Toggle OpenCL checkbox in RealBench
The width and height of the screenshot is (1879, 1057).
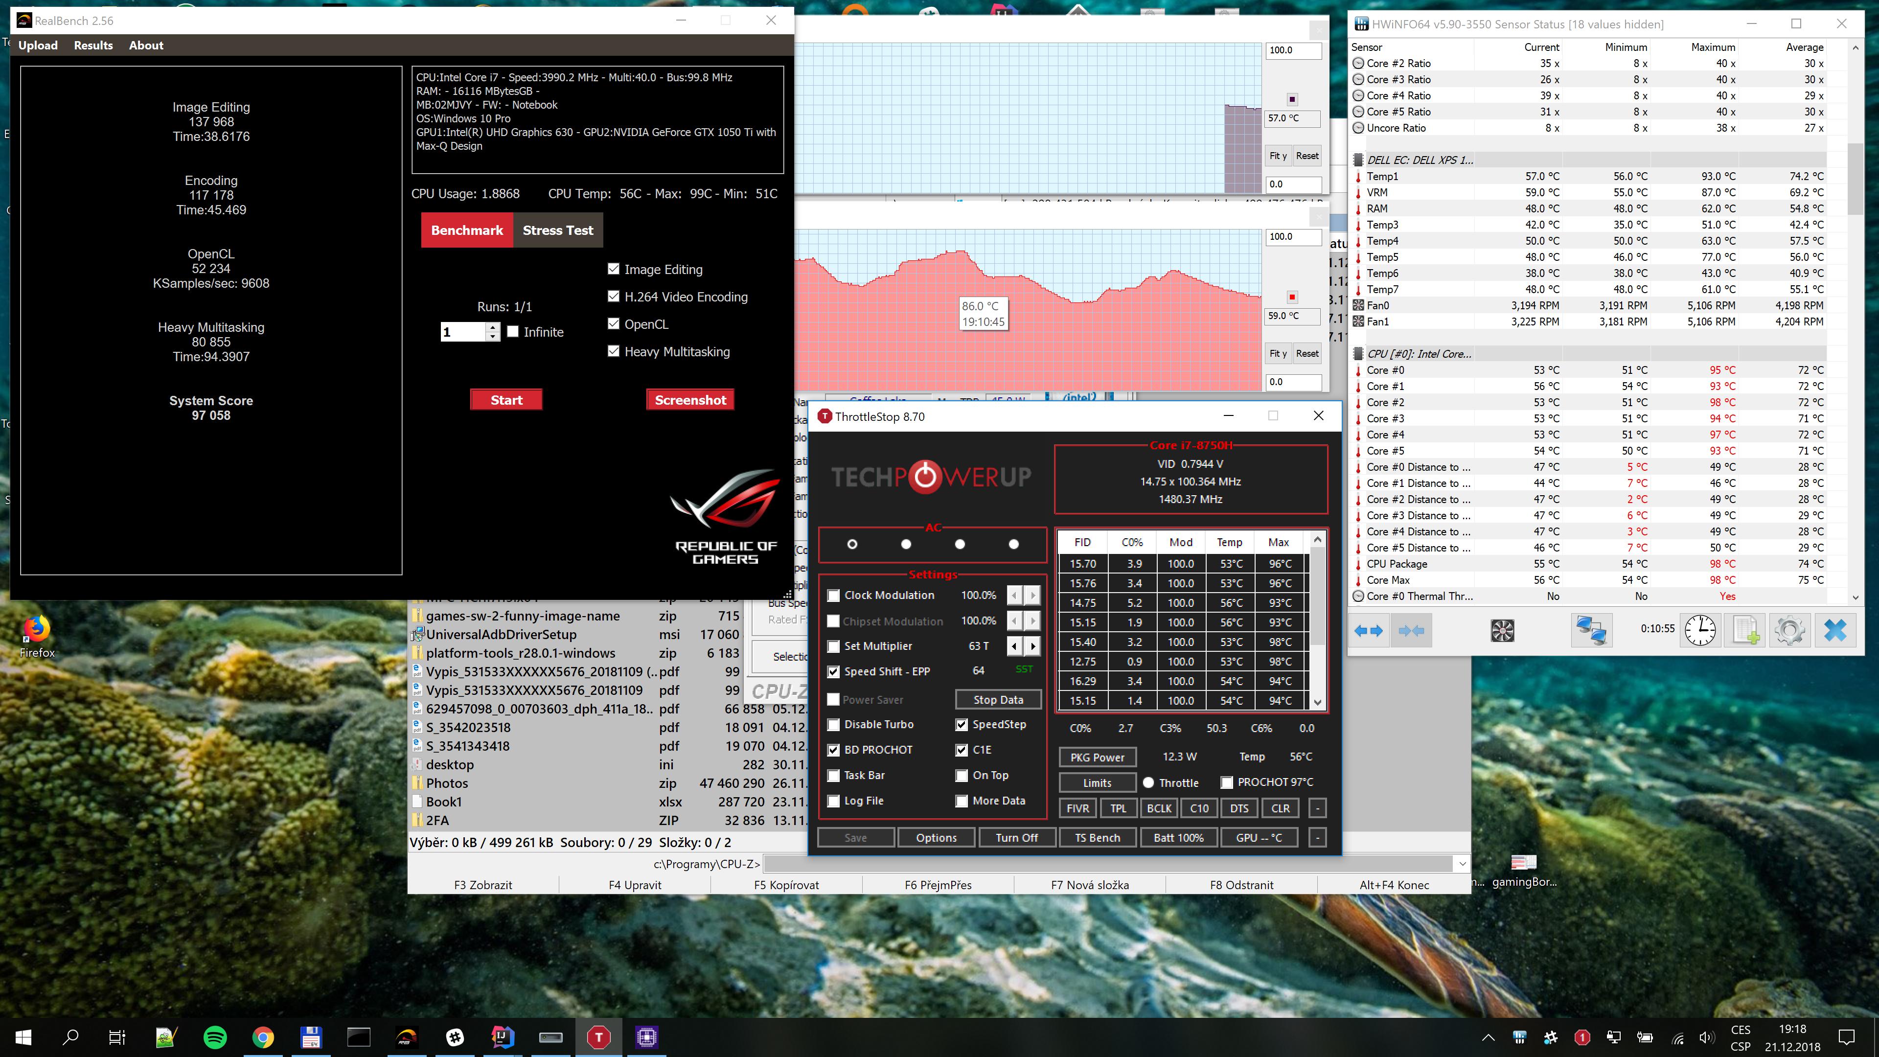614,324
